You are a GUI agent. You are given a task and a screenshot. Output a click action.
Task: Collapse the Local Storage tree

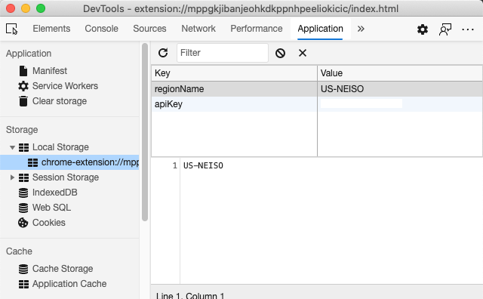(12, 147)
